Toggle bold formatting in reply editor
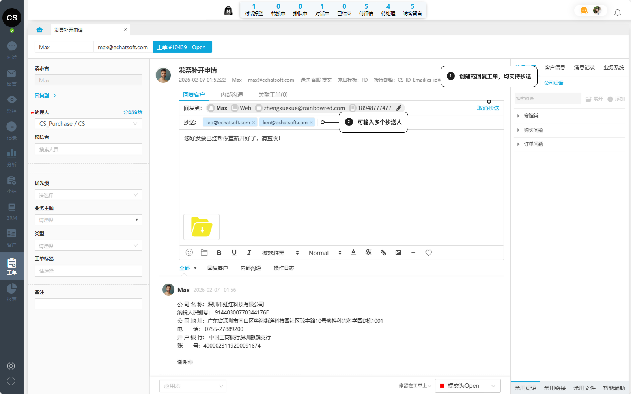This screenshot has width=631, height=394. tap(219, 253)
